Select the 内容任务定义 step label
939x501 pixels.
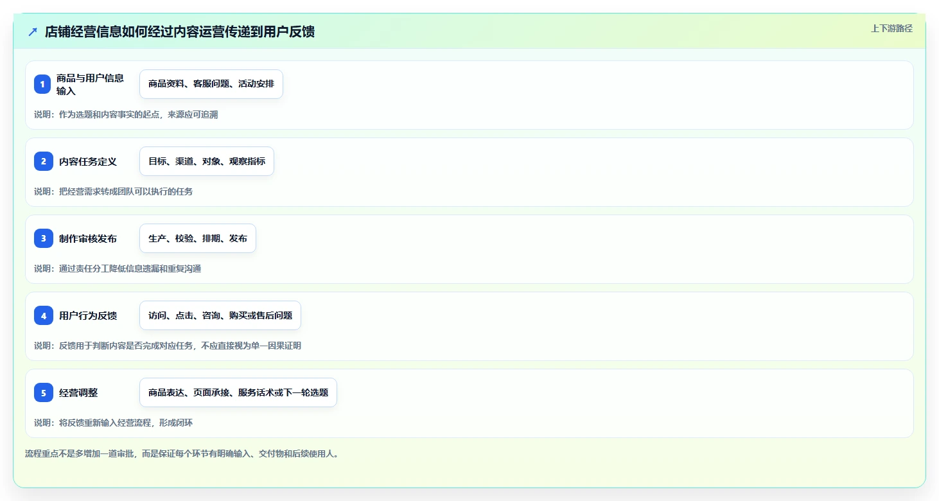pos(88,161)
